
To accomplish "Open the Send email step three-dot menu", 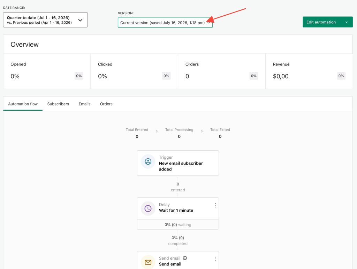I will [x=215, y=259].
